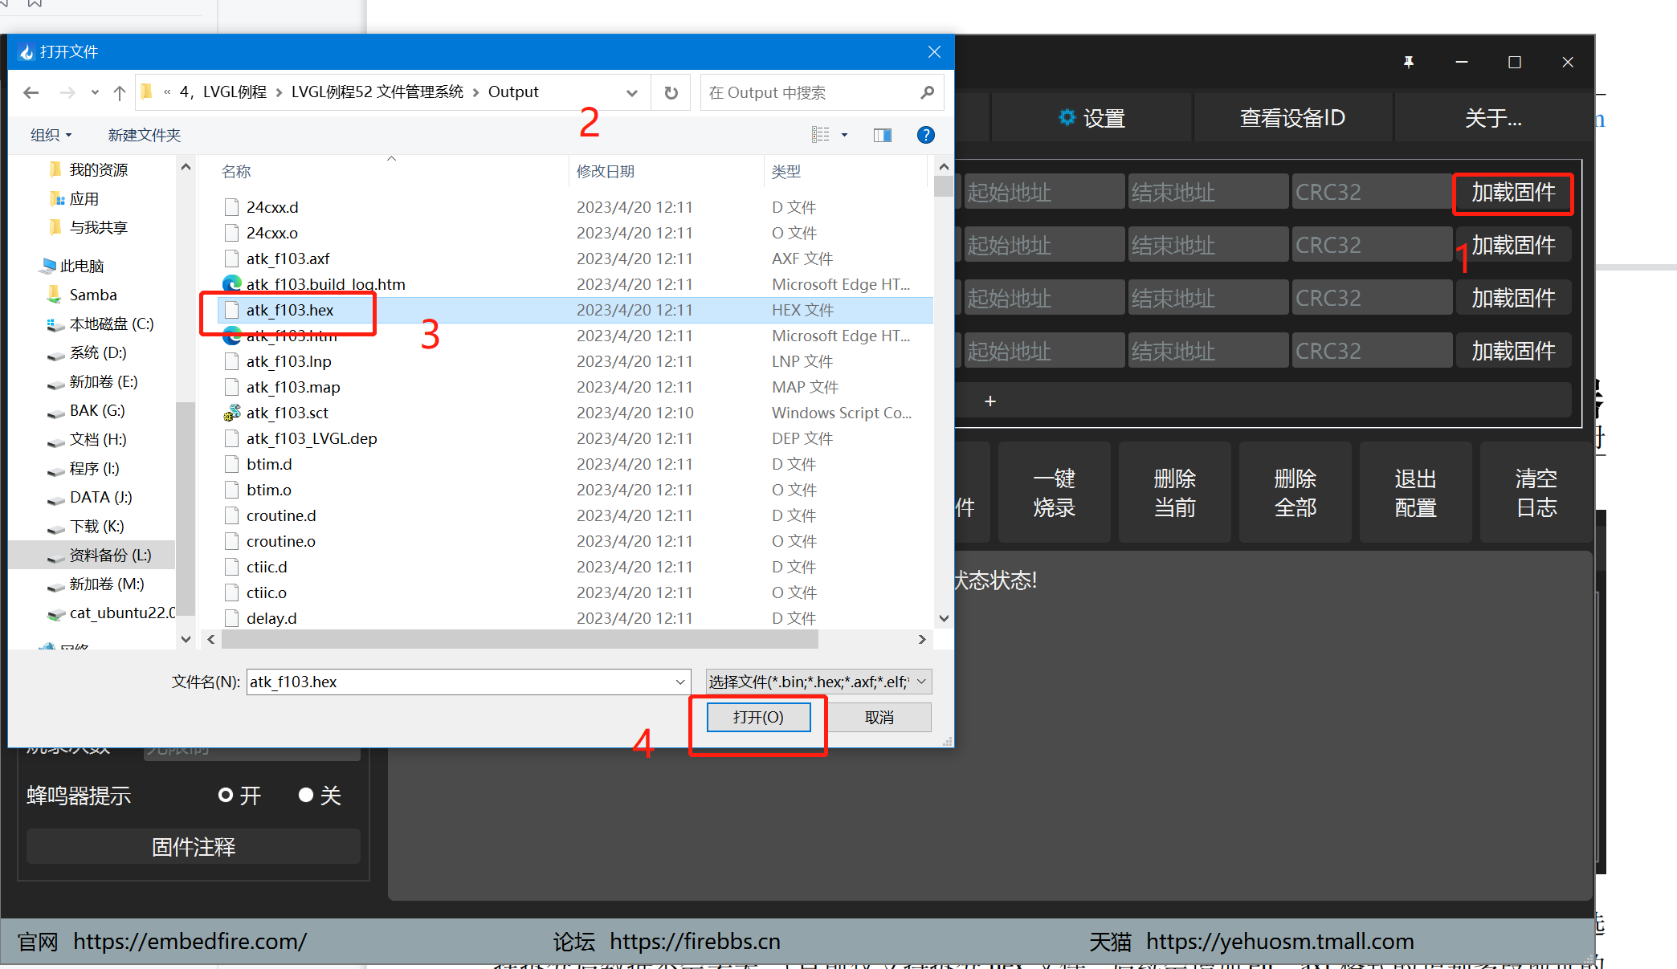
Task: Select buzzer prompt 关 radio
Action: click(306, 795)
